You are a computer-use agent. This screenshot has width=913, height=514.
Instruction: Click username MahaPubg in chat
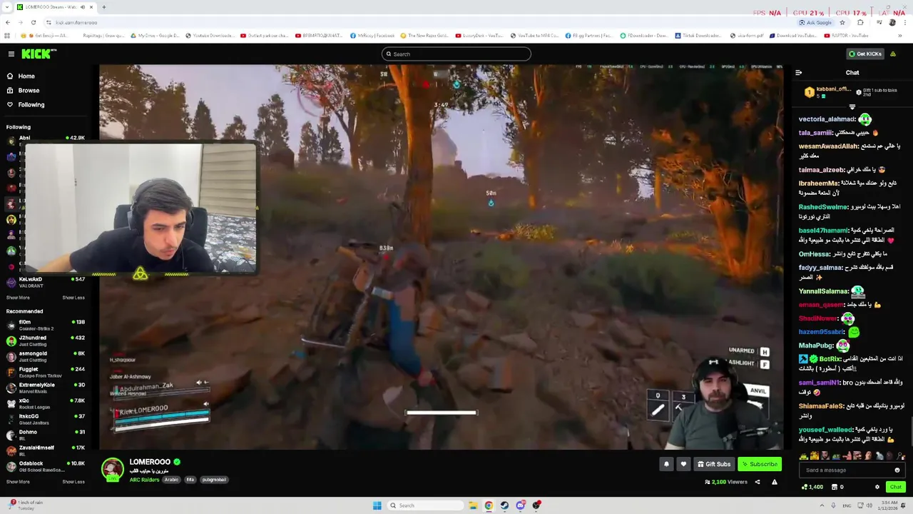(816, 346)
